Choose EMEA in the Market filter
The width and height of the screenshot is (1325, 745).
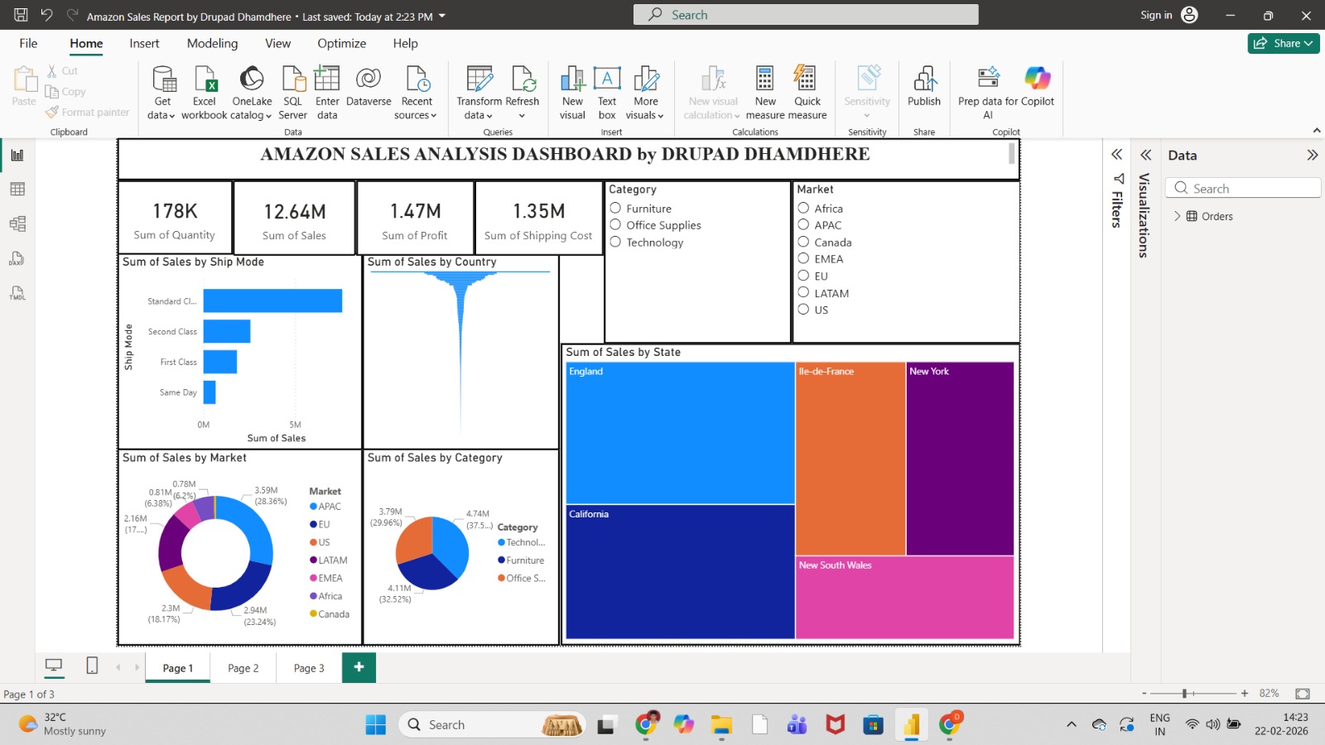803,258
